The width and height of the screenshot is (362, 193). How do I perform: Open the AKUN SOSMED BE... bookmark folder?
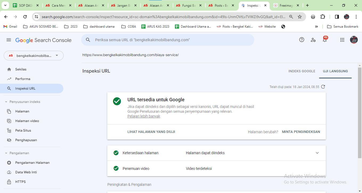(41, 27)
